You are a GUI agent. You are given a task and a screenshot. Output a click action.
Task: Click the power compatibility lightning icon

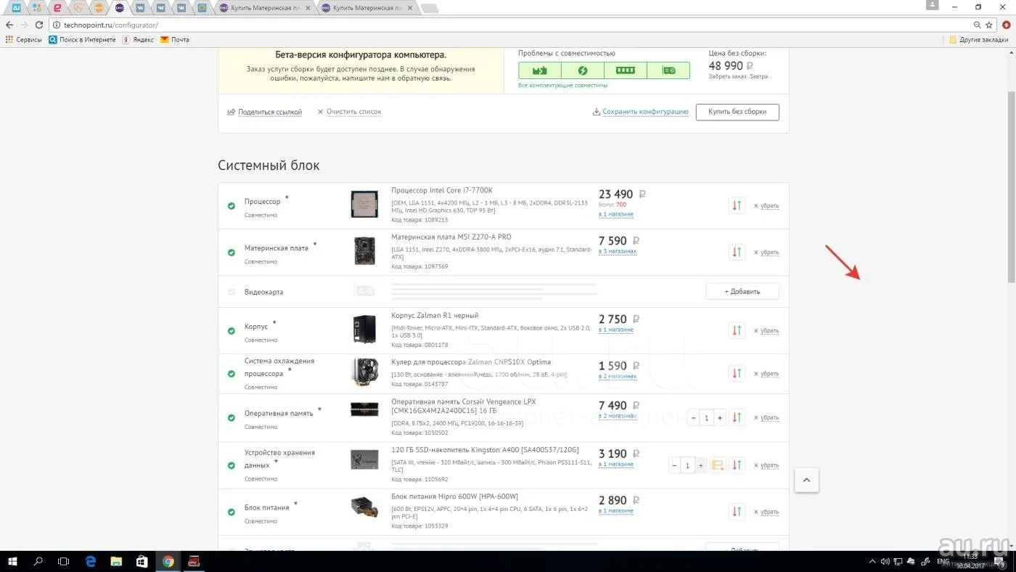(x=582, y=70)
